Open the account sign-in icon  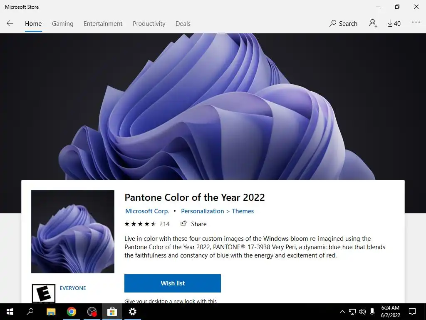[x=373, y=23]
